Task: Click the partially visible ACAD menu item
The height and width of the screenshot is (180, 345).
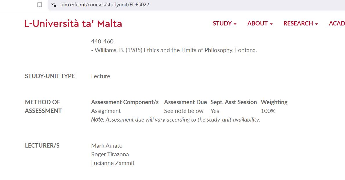Action: point(337,23)
